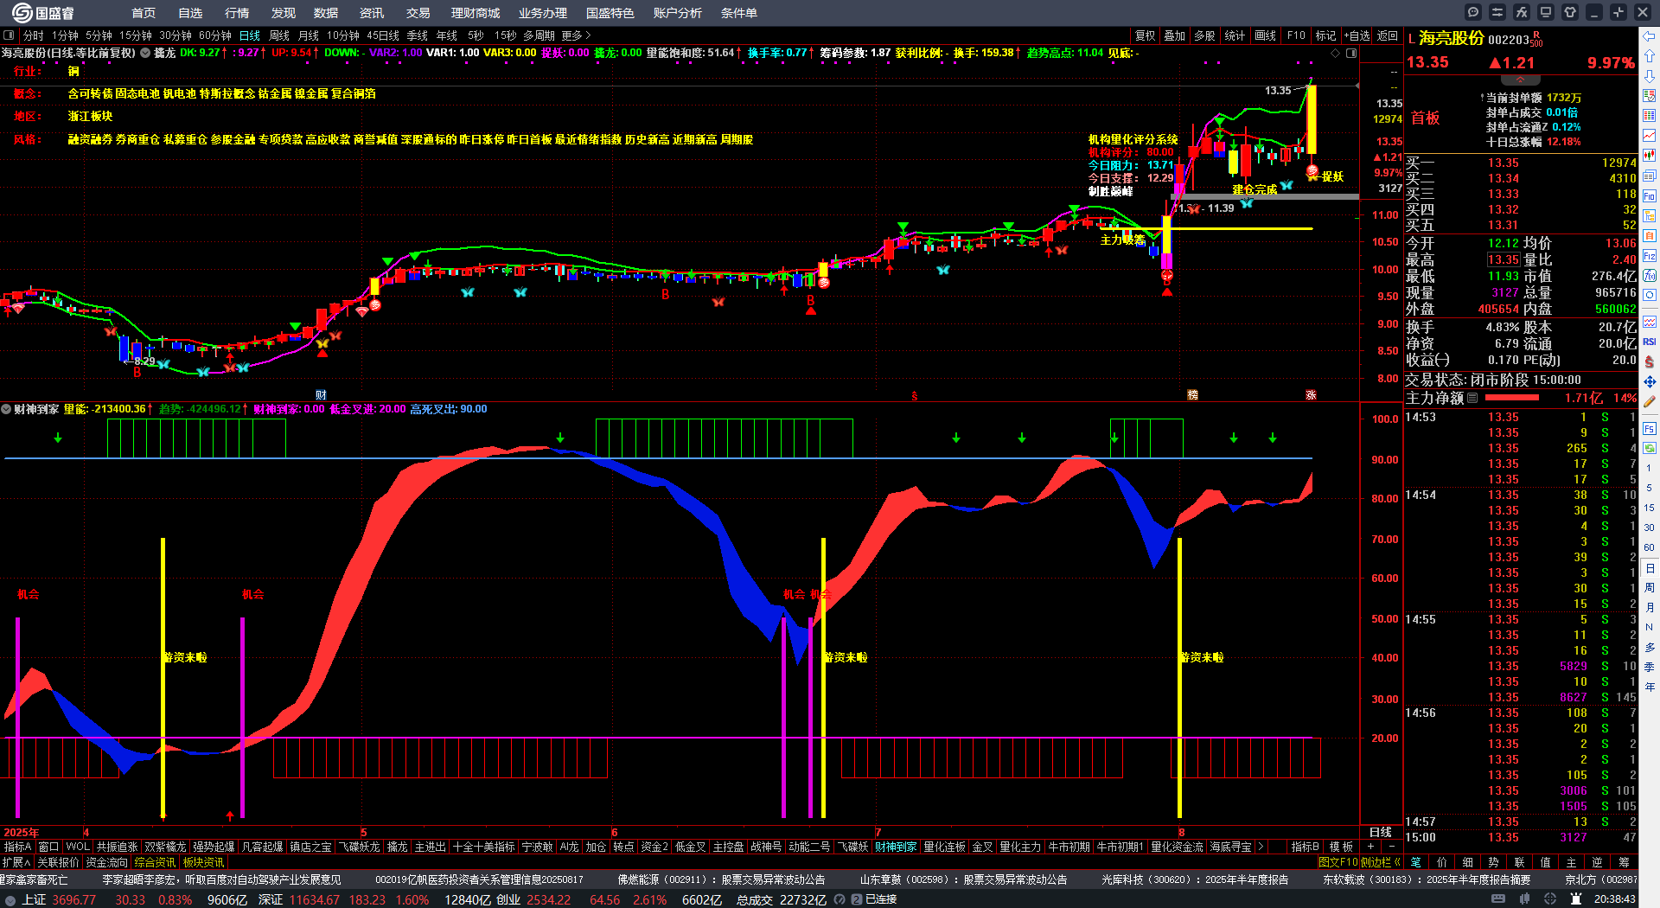Click the Guosheng logo at top left

click(42, 13)
